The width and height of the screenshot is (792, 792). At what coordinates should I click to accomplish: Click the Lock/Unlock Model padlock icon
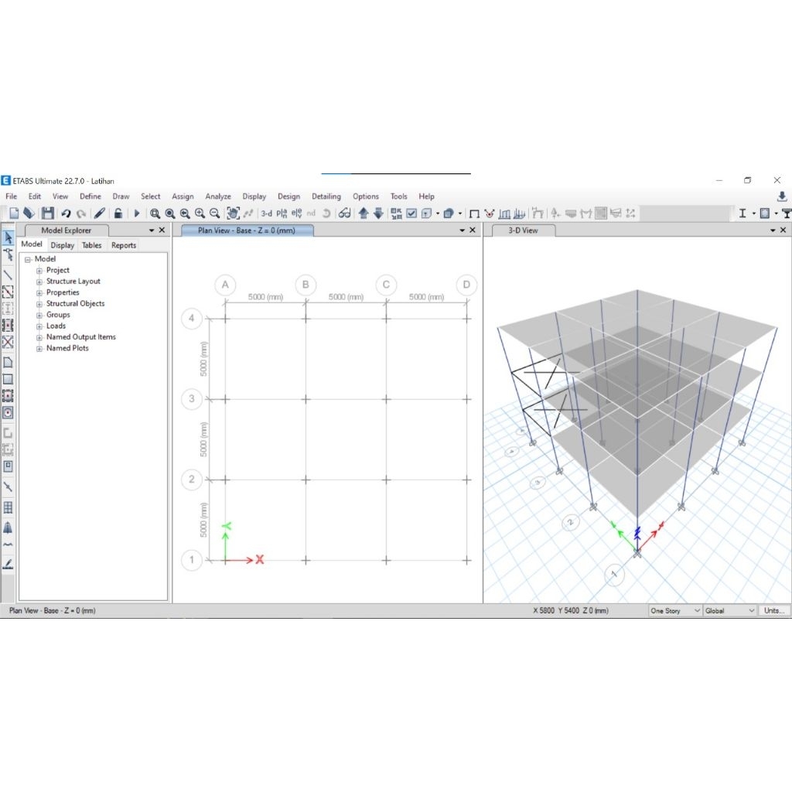[118, 213]
